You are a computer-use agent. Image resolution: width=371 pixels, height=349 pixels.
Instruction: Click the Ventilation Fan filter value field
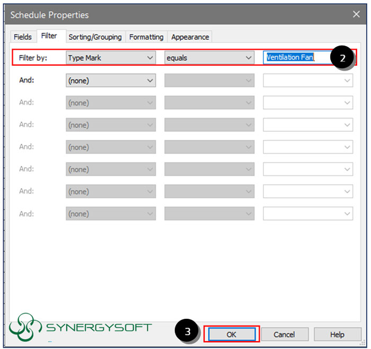[294, 58]
